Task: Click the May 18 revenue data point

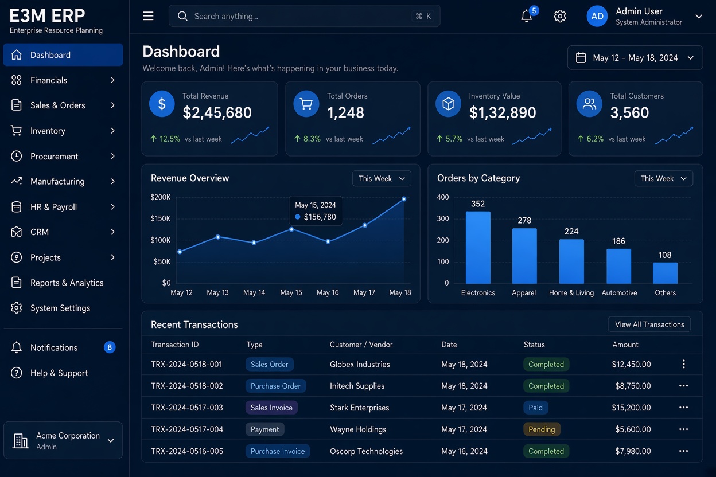Action: click(x=404, y=199)
